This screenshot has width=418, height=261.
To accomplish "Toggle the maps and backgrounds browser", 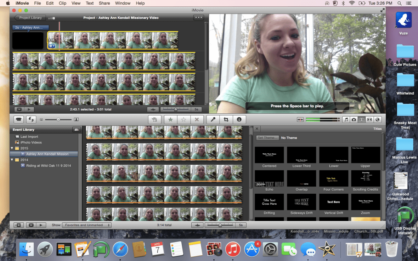I will (377, 120).
